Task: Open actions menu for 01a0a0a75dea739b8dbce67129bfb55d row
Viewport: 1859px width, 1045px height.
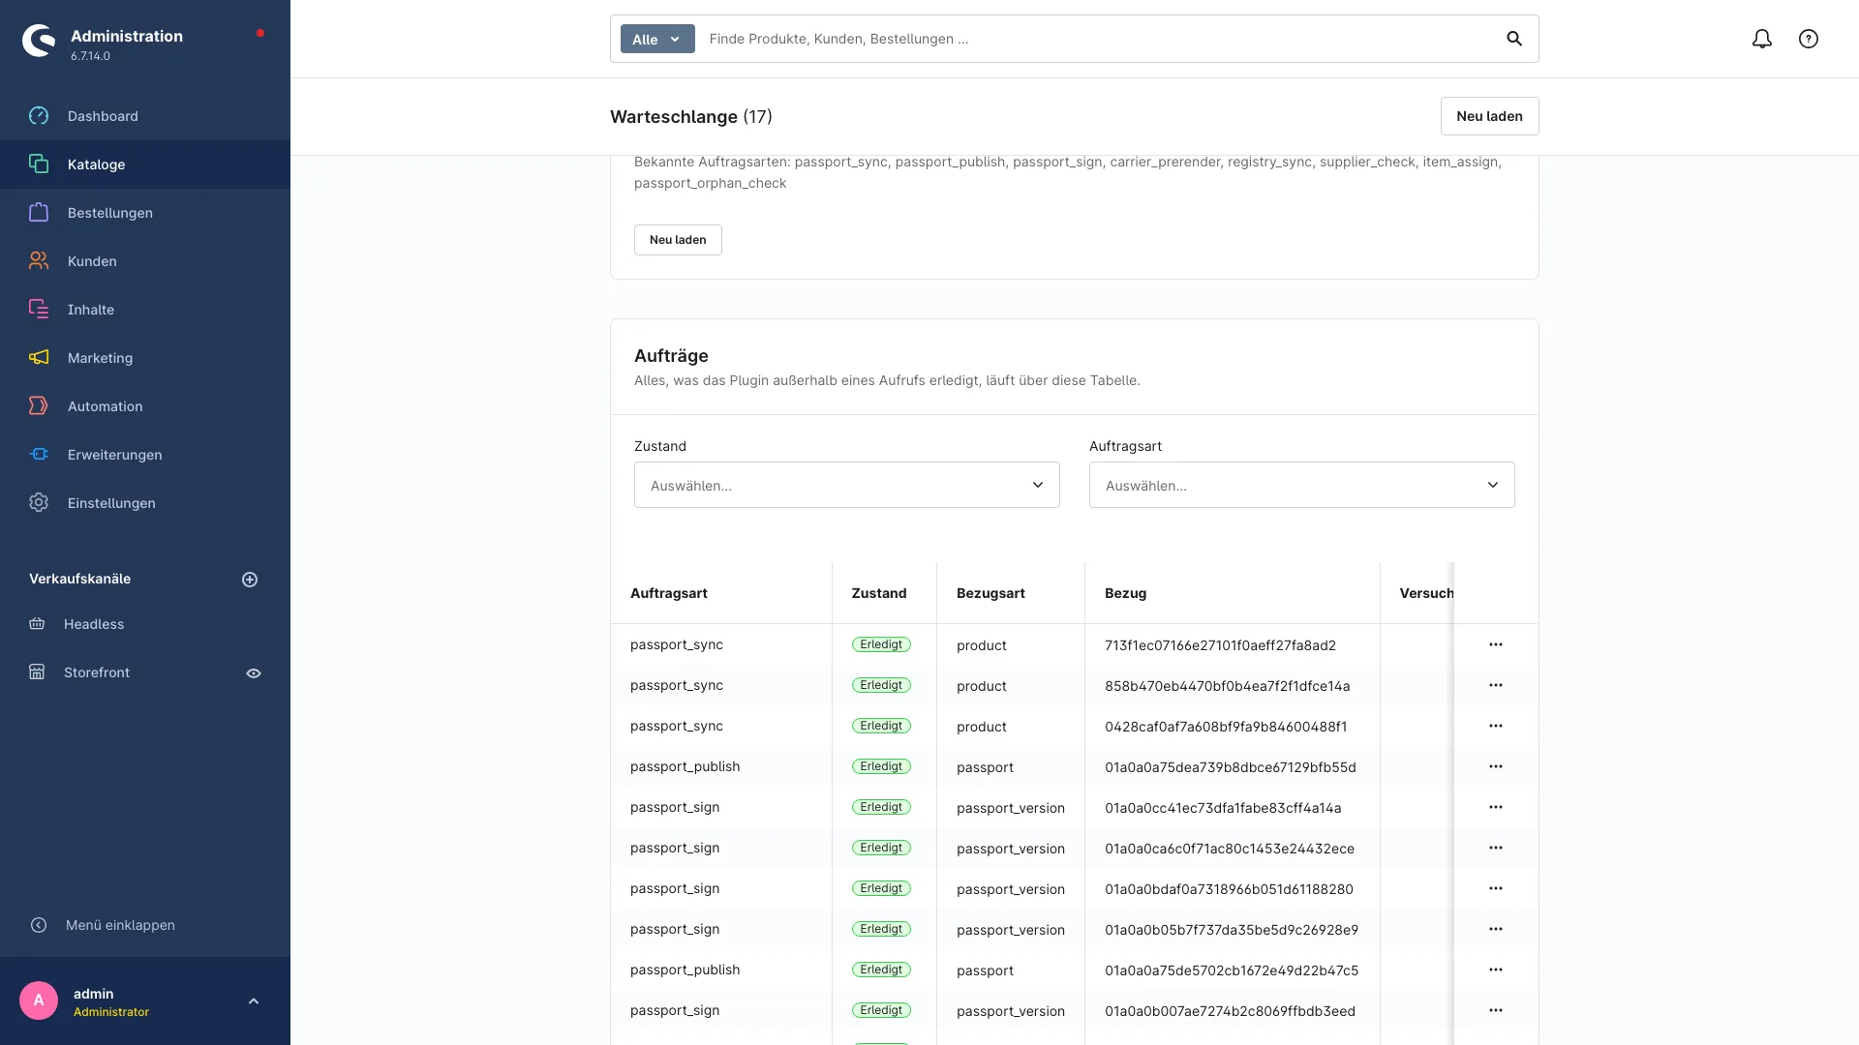Action: (x=1496, y=766)
